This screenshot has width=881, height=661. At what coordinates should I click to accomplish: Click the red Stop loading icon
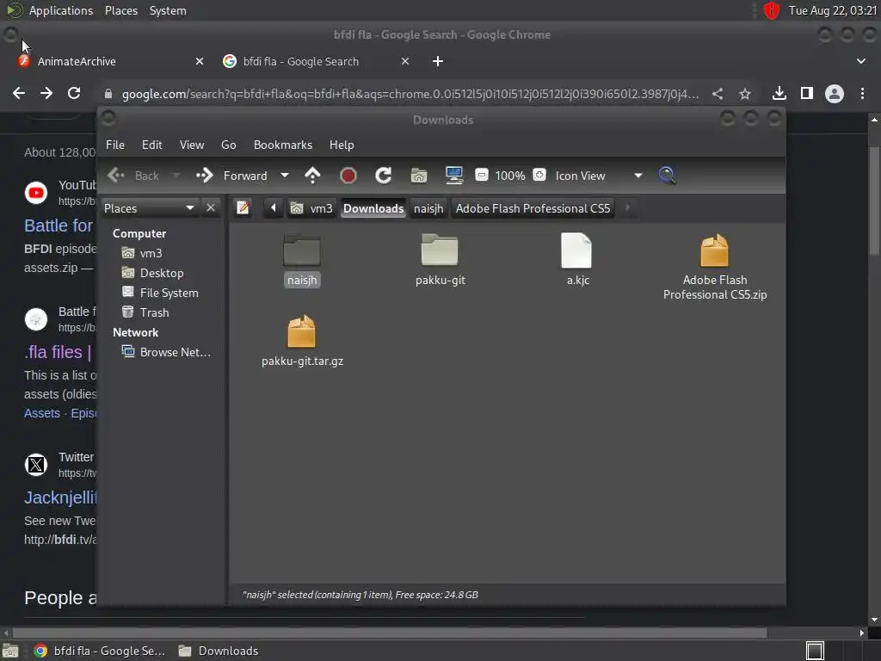pyautogui.click(x=348, y=176)
